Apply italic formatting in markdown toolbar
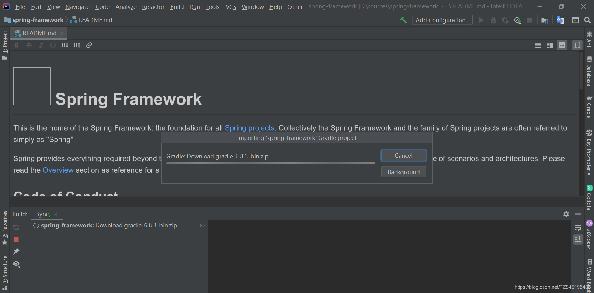The height and width of the screenshot is (293, 594). [x=41, y=45]
